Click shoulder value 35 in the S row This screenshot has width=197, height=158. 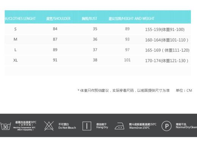(95, 29)
